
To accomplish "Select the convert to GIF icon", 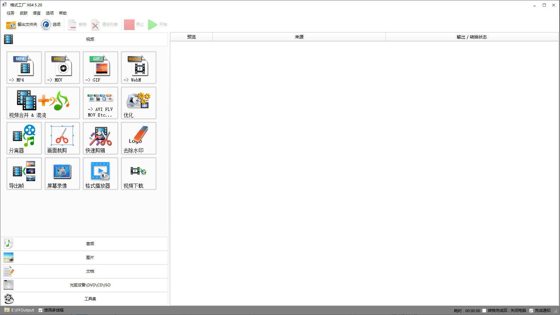I will [100, 67].
